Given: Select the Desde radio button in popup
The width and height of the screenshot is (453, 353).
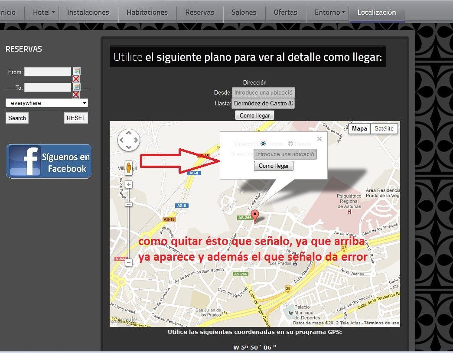Looking at the screenshot, I should pos(290,144).
